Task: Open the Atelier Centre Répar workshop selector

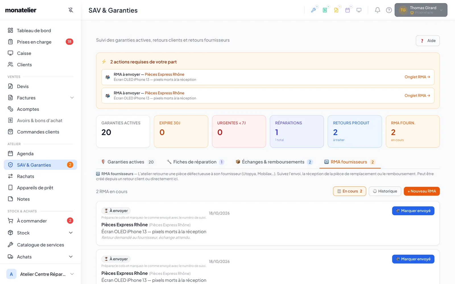Action: 40,274
